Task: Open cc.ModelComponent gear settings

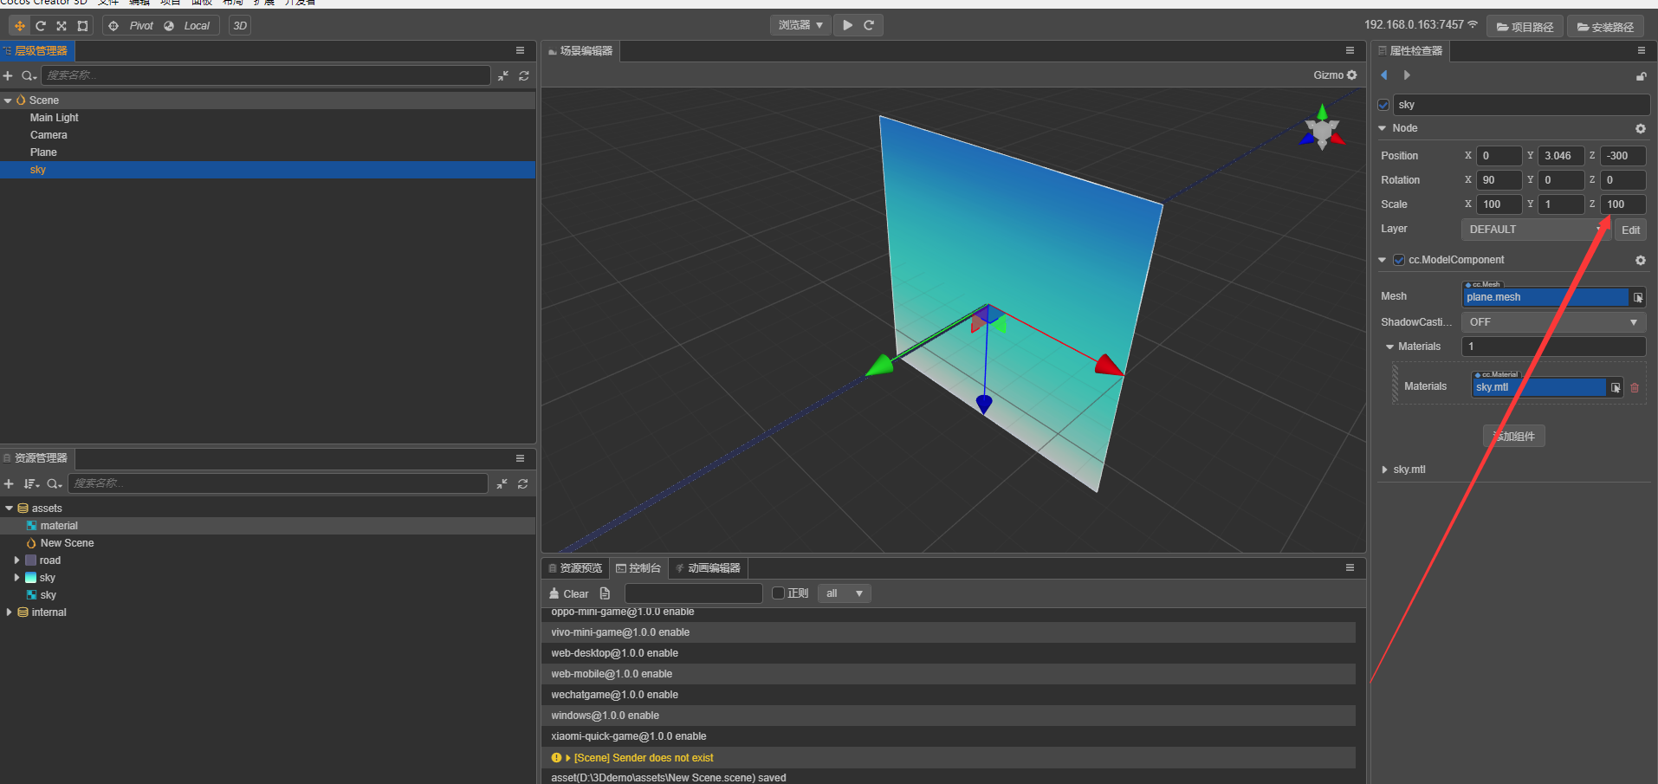Action: [1640, 260]
